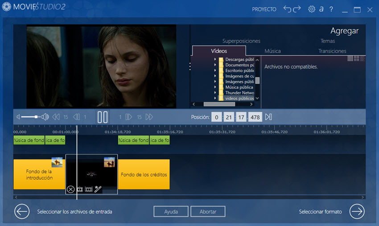Expand the Thunder Netwo folder
This screenshot has height=226, width=379.
(x=215, y=93)
